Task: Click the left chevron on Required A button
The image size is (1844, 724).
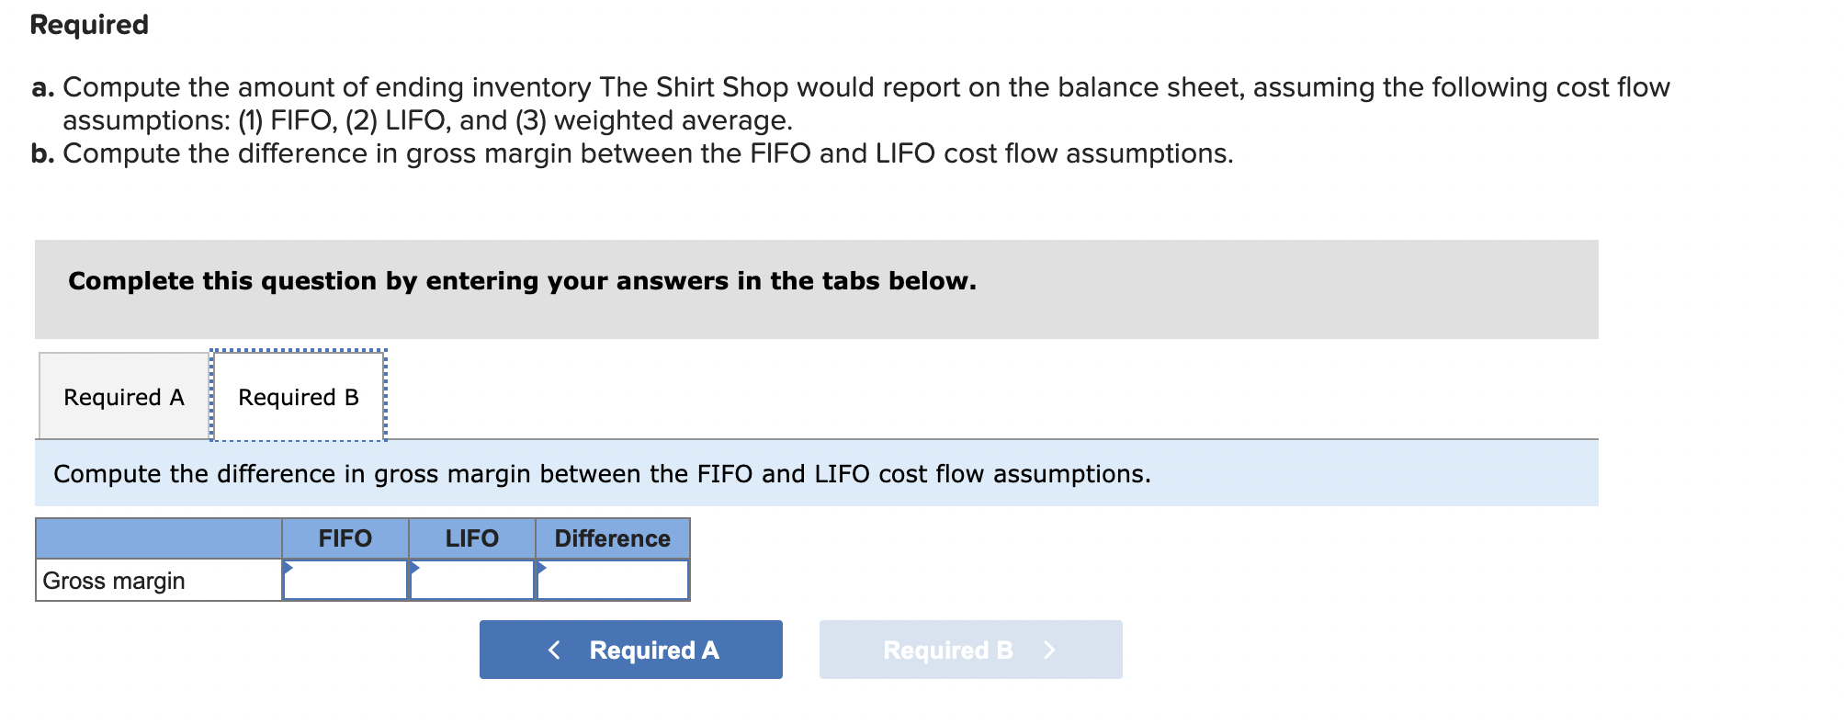Action: [554, 650]
